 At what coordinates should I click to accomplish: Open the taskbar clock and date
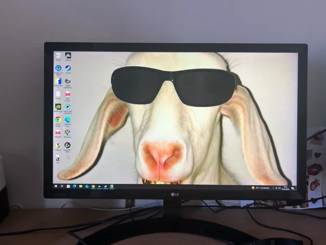pyautogui.click(x=285, y=188)
